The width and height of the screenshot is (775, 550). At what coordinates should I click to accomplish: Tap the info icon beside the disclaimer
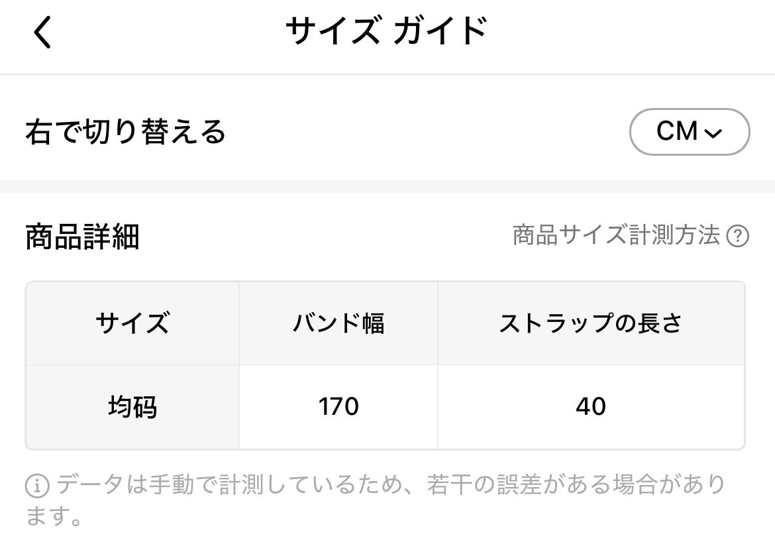point(37,486)
